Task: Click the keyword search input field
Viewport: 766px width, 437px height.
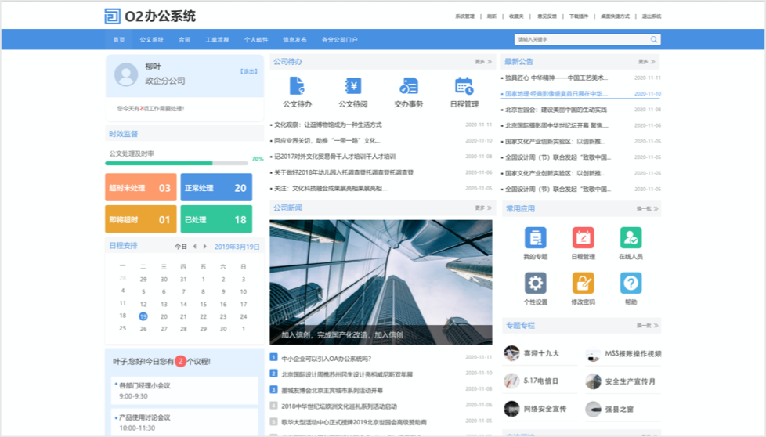Action: pyautogui.click(x=580, y=39)
